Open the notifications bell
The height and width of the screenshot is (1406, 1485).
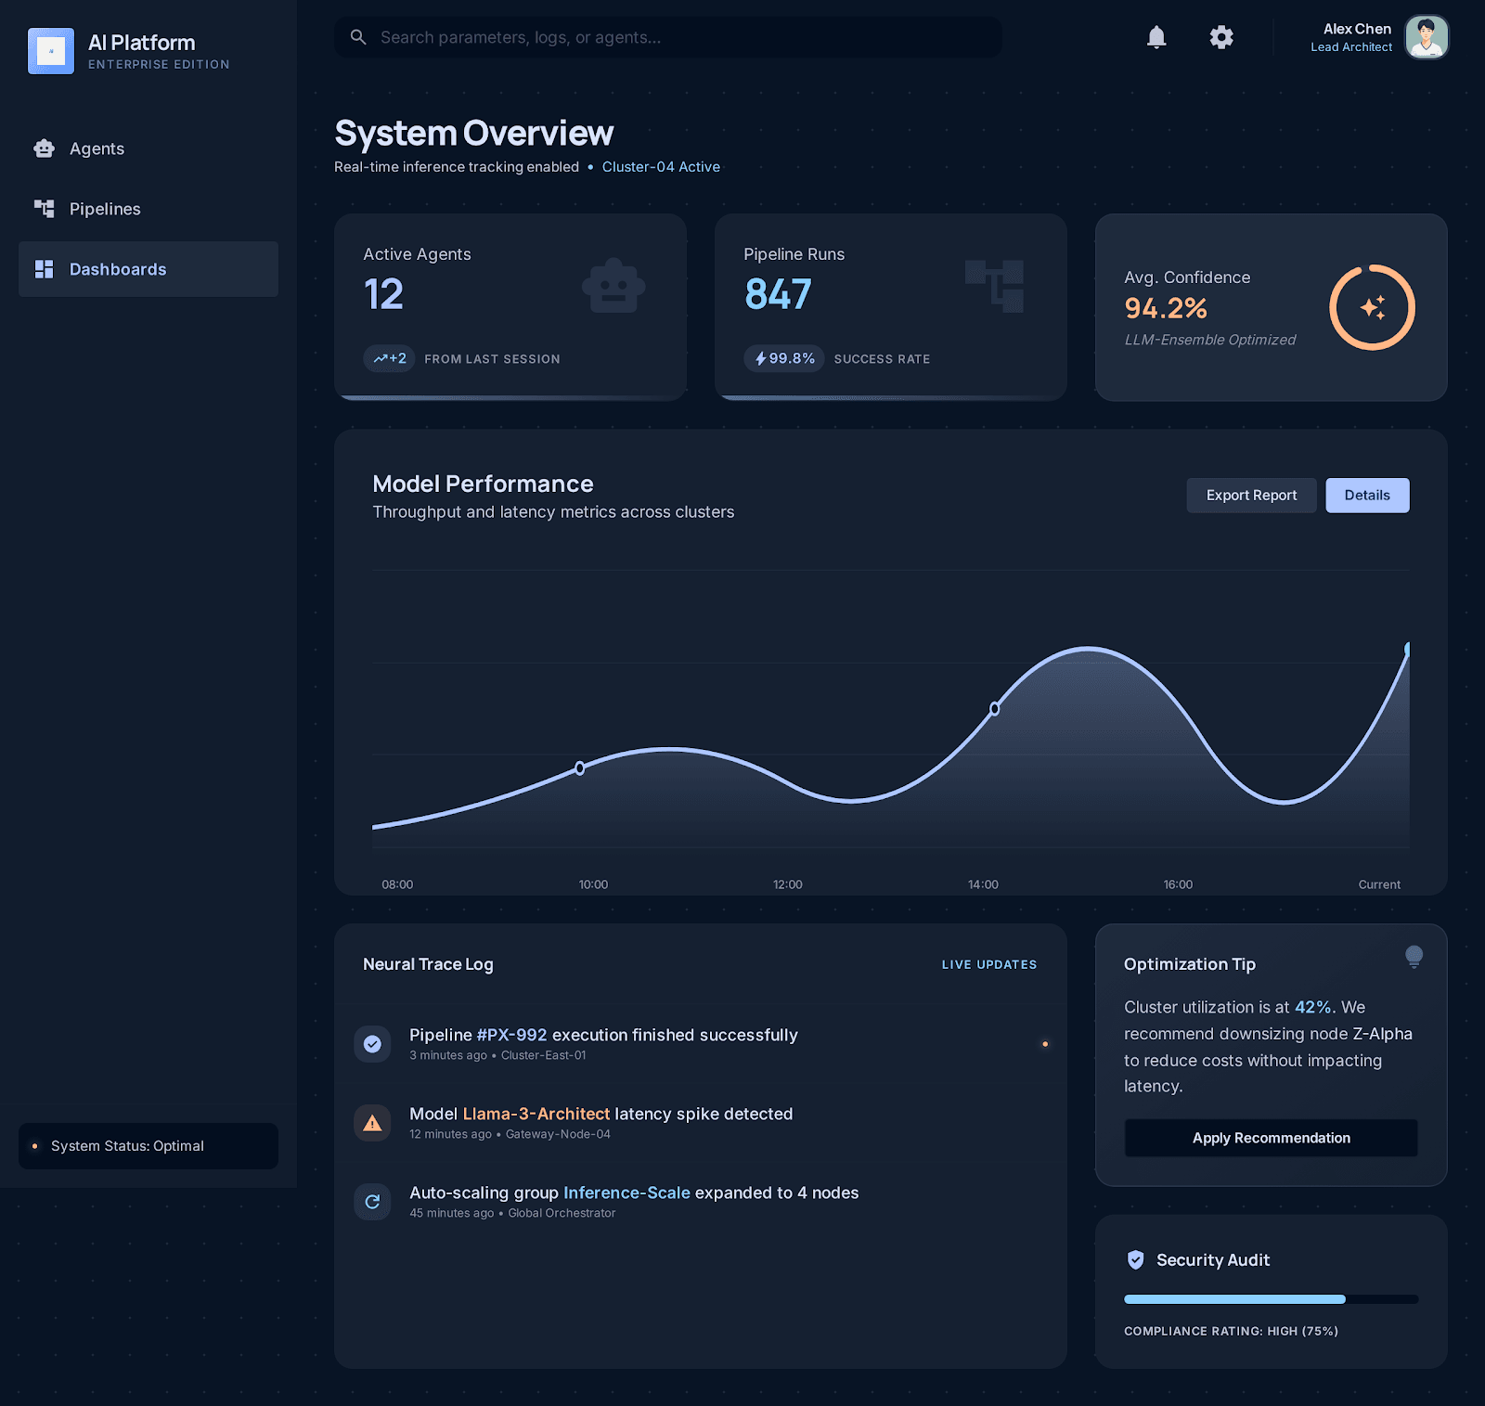click(x=1156, y=37)
